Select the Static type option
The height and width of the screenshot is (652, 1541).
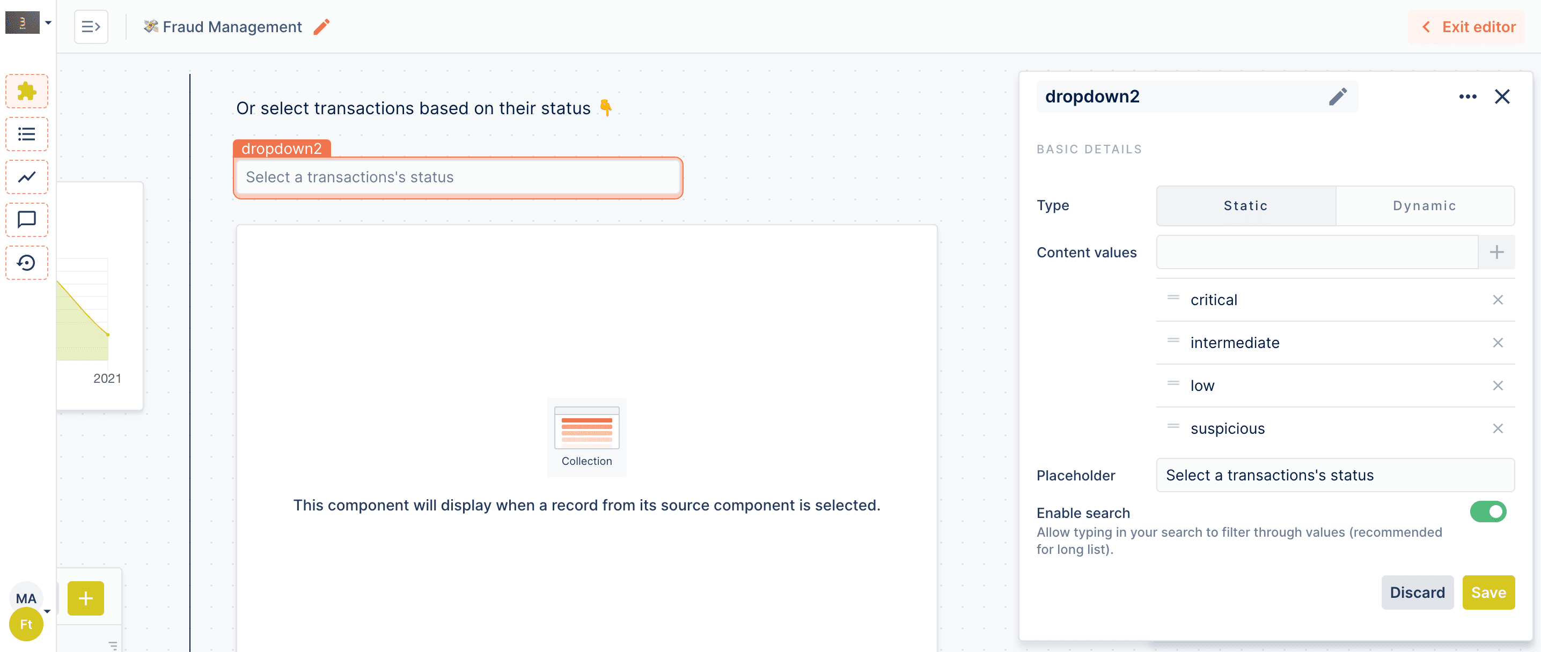pyautogui.click(x=1245, y=205)
